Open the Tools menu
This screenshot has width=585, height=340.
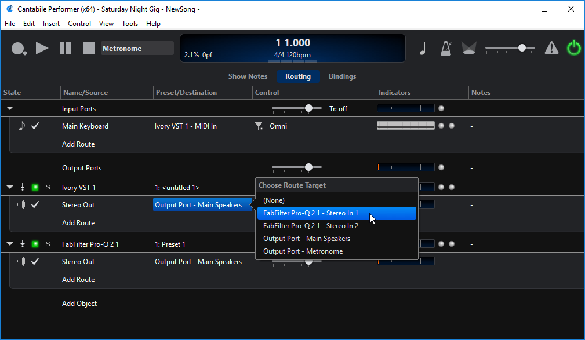(x=130, y=24)
